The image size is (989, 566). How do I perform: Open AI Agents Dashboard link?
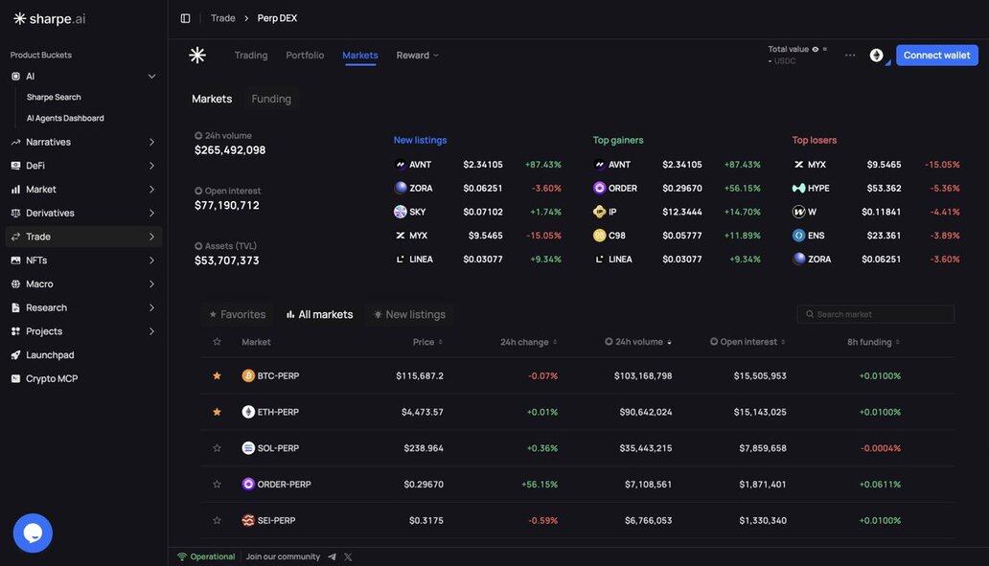click(x=65, y=118)
